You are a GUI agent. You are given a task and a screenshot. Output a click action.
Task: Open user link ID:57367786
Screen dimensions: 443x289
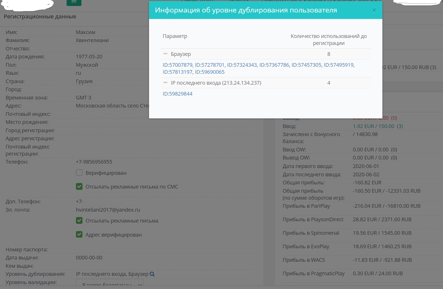point(274,65)
